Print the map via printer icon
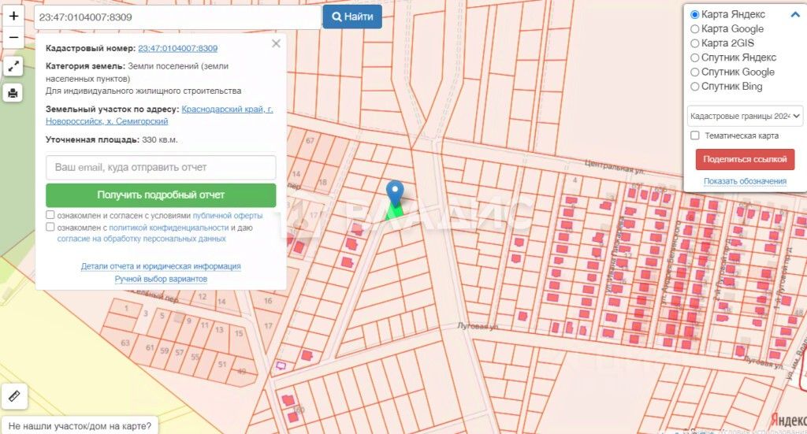Screen dimensions: 807x434 [x=13, y=93]
